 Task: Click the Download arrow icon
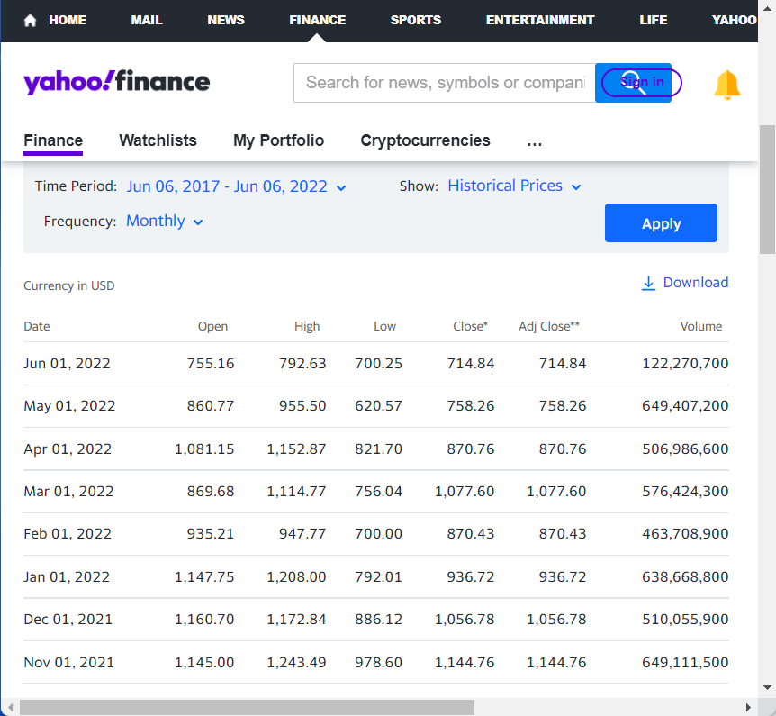pyautogui.click(x=648, y=283)
